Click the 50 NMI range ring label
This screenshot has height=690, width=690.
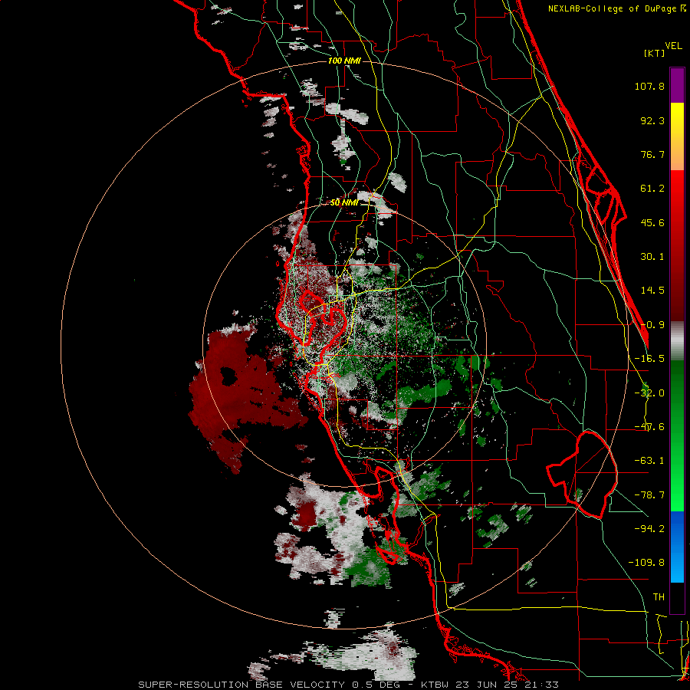(x=344, y=203)
